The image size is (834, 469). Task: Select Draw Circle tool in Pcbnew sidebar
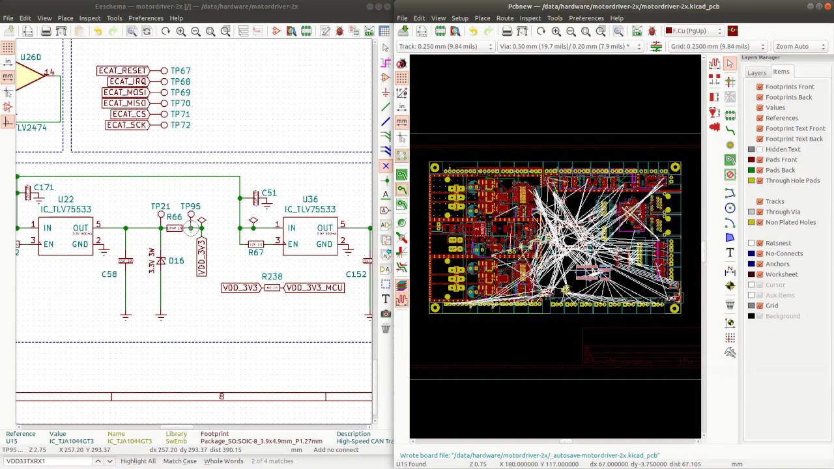[x=730, y=208]
